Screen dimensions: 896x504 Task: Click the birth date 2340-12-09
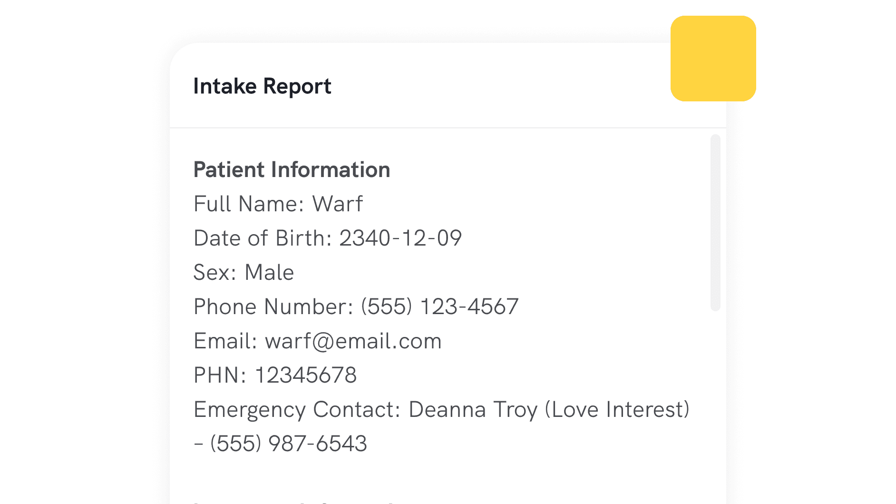400,238
